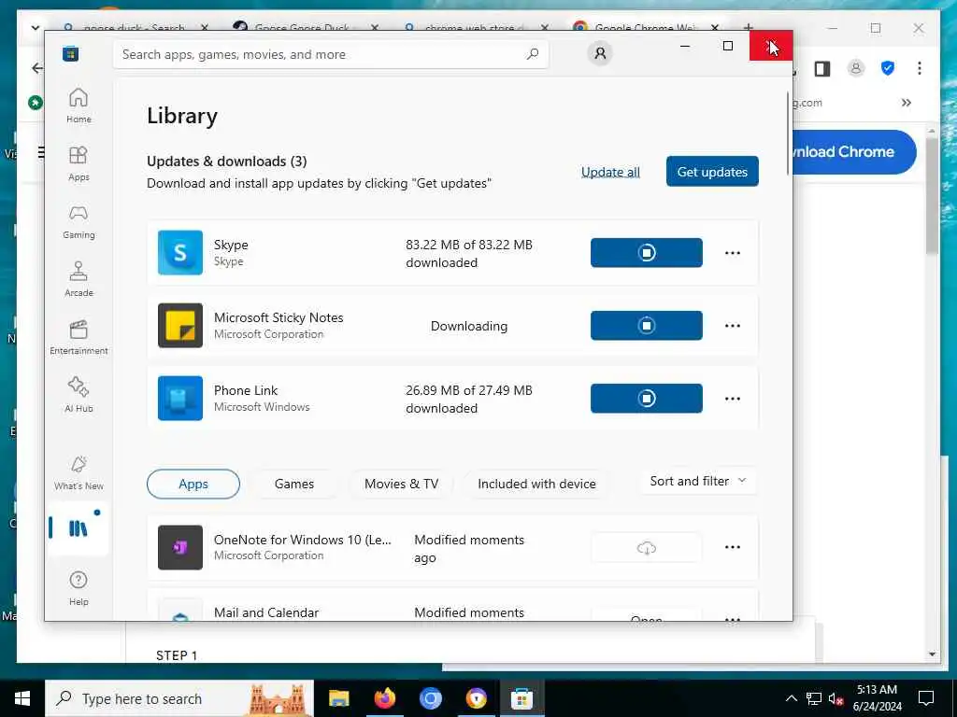This screenshot has width=957, height=717.
Task: Click the Library heading text
Action: tap(182, 116)
